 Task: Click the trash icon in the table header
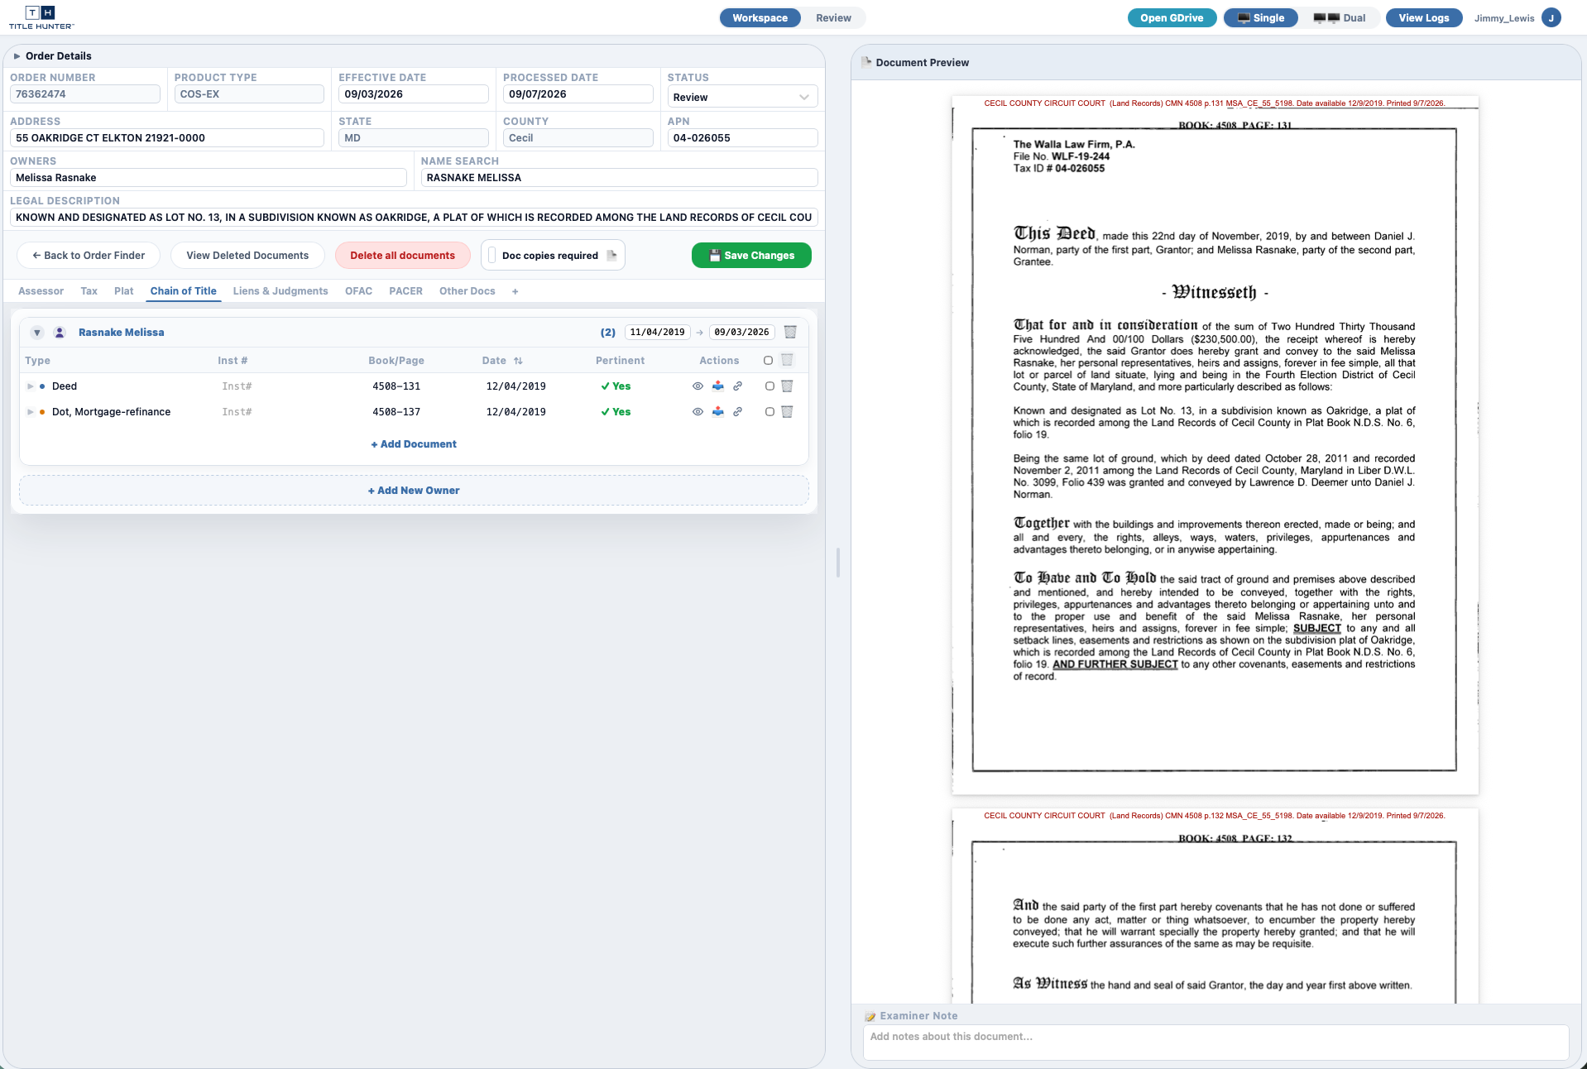pos(787,360)
